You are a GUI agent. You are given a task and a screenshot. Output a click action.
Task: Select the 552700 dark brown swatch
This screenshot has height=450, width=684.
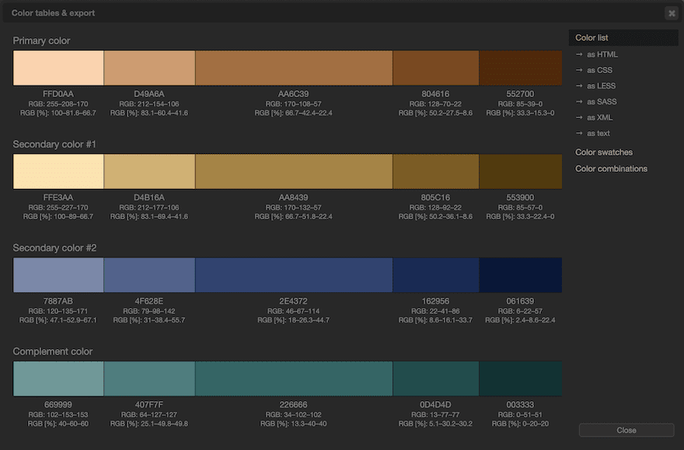tap(520, 68)
